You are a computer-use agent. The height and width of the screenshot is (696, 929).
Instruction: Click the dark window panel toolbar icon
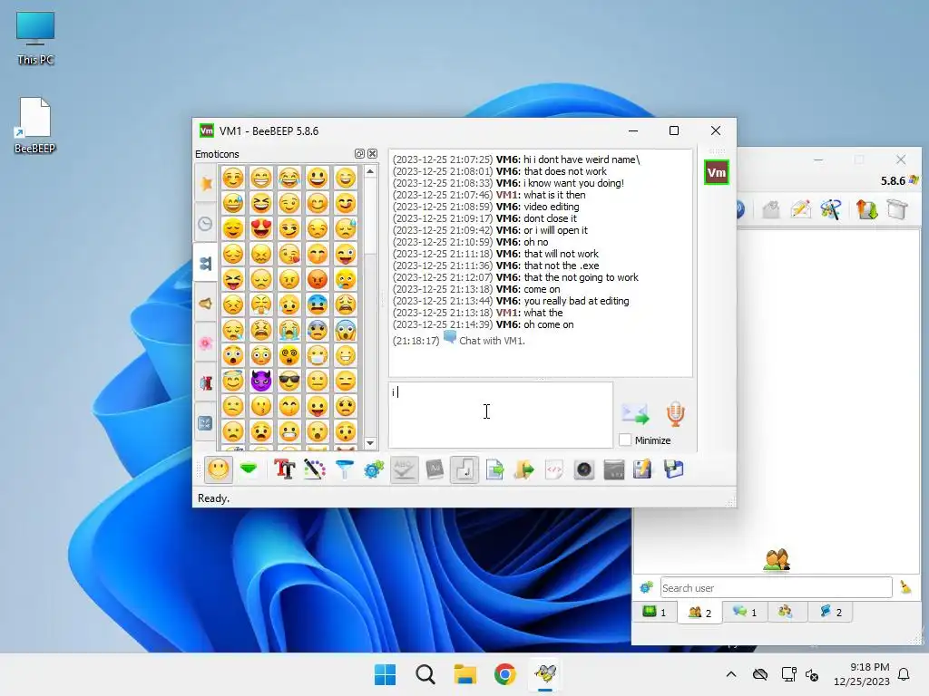[x=614, y=469]
